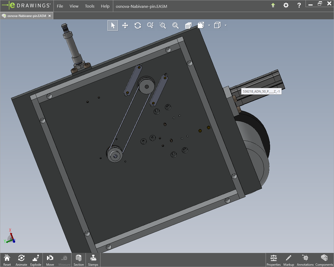Toggle the Move component mode
This screenshot has height=267, width=334.
(x=50, y=259)
